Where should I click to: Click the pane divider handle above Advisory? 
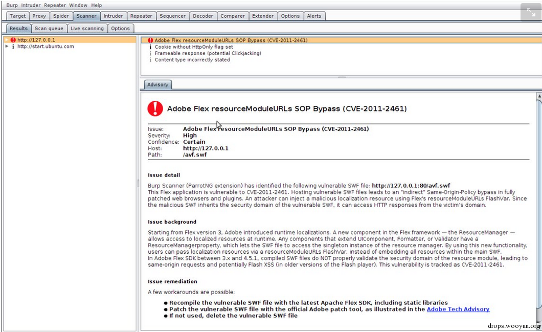point(342,77)
